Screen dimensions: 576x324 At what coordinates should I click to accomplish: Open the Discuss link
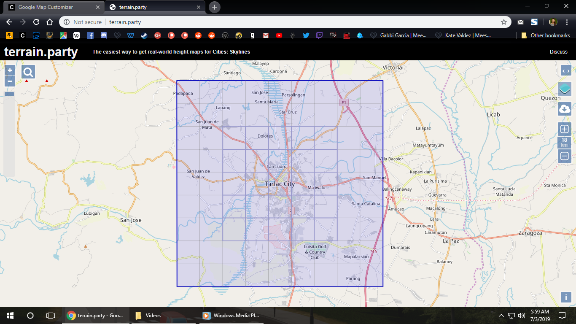[559, 52]
